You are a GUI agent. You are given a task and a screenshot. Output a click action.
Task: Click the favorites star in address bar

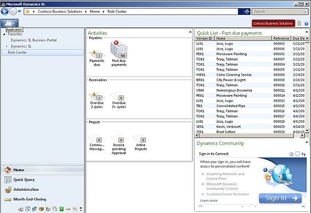click(x=27, y=11)
